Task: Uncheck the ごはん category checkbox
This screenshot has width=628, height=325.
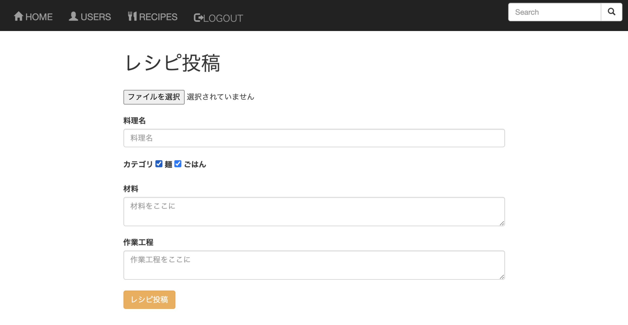Action: [177, 164]
